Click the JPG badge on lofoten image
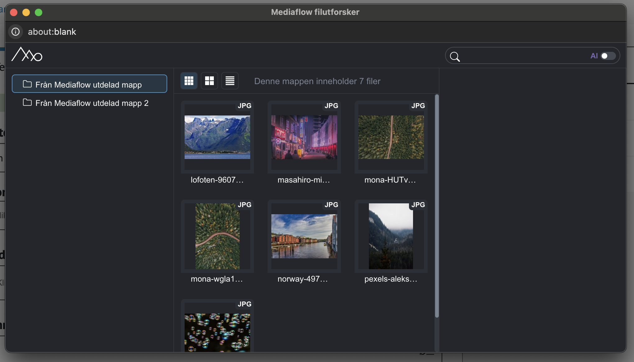 pyautogui.click(x=244, y=106)
